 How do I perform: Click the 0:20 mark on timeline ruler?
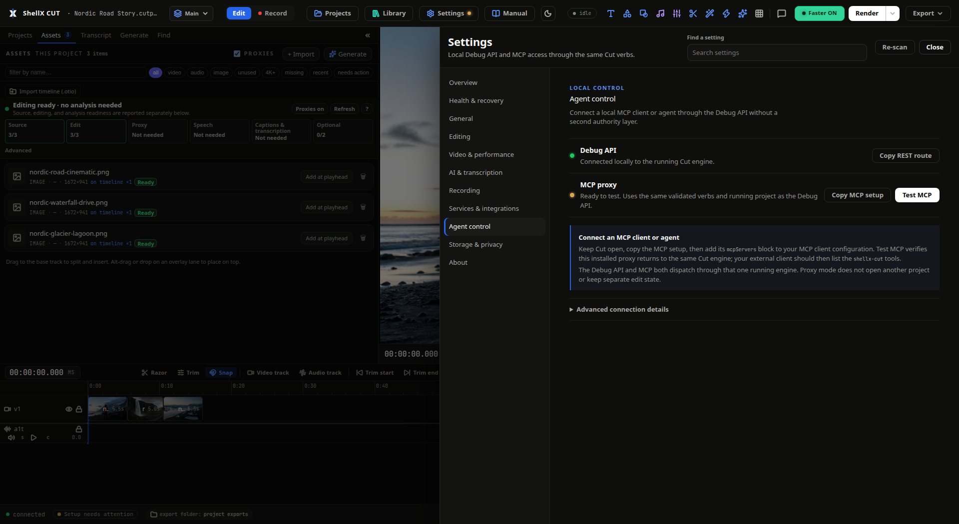239,386
